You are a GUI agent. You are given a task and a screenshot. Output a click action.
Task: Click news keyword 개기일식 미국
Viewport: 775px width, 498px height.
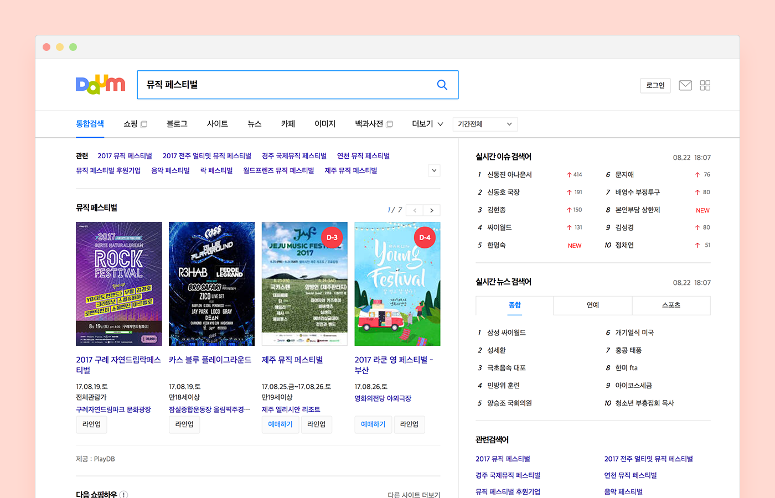634,333
